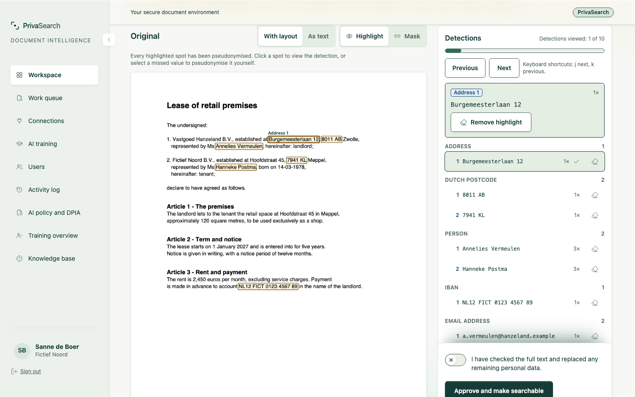Click eraser icon for a.vermeulen@hanzeland.example

point(595,336)
